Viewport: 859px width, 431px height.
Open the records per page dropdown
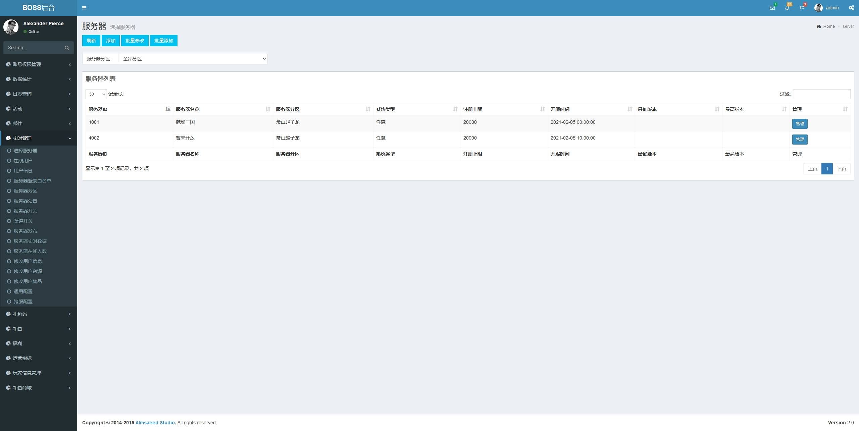coord(96,94)
